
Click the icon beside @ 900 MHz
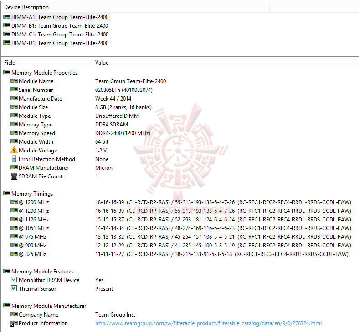coord(14,245)
